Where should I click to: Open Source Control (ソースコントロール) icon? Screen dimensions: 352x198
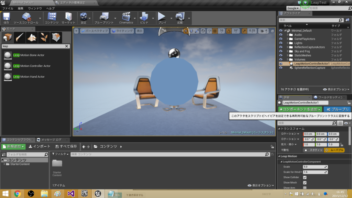tap(26, 18)
